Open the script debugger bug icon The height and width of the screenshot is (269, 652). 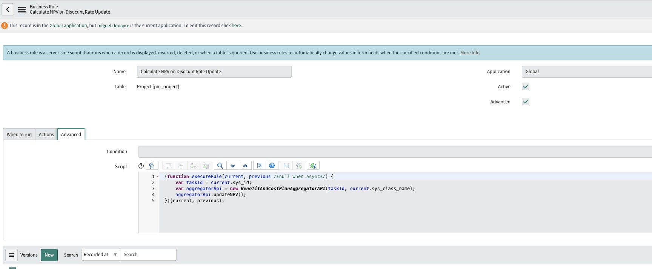[313, 166]
